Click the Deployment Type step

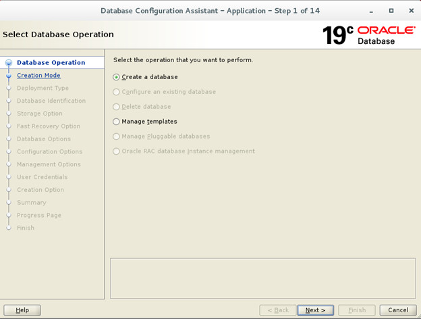(x=43, y=88)
